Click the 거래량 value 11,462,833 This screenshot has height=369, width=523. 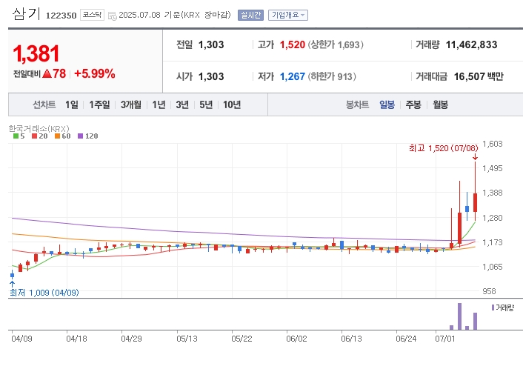point(471,44)
